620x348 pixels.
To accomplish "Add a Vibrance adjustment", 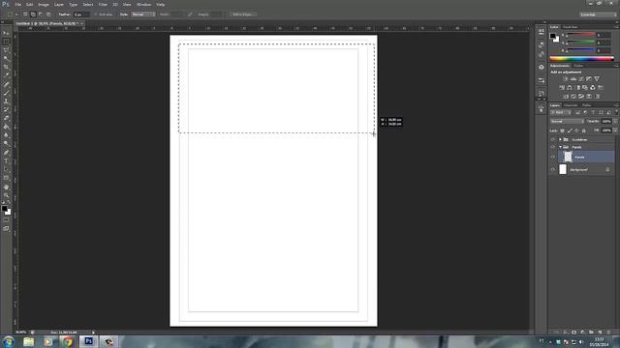I will [x=597, y=79].
